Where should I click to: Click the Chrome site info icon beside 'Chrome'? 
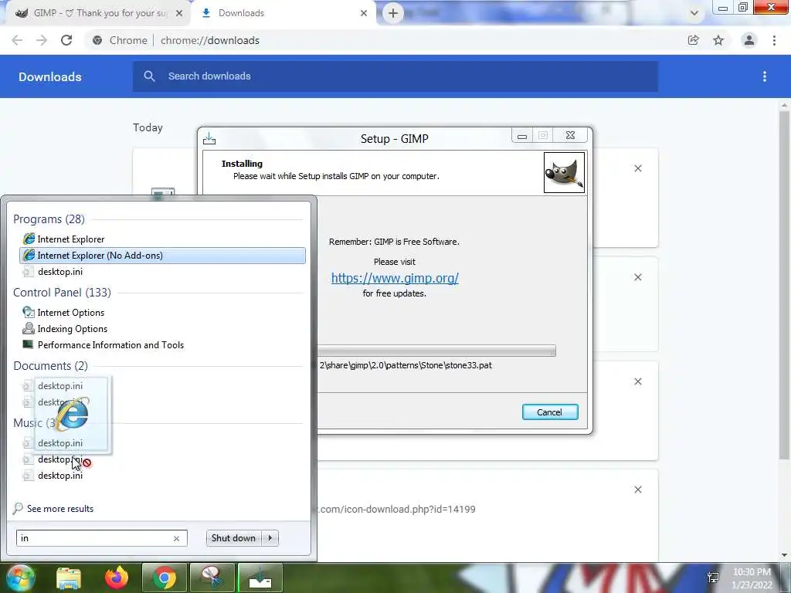[97, 40]
